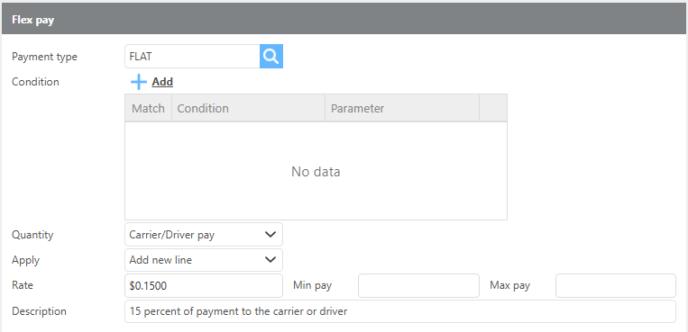Click the empty last column header in the table
688x332 pixels.
(493, 108)
